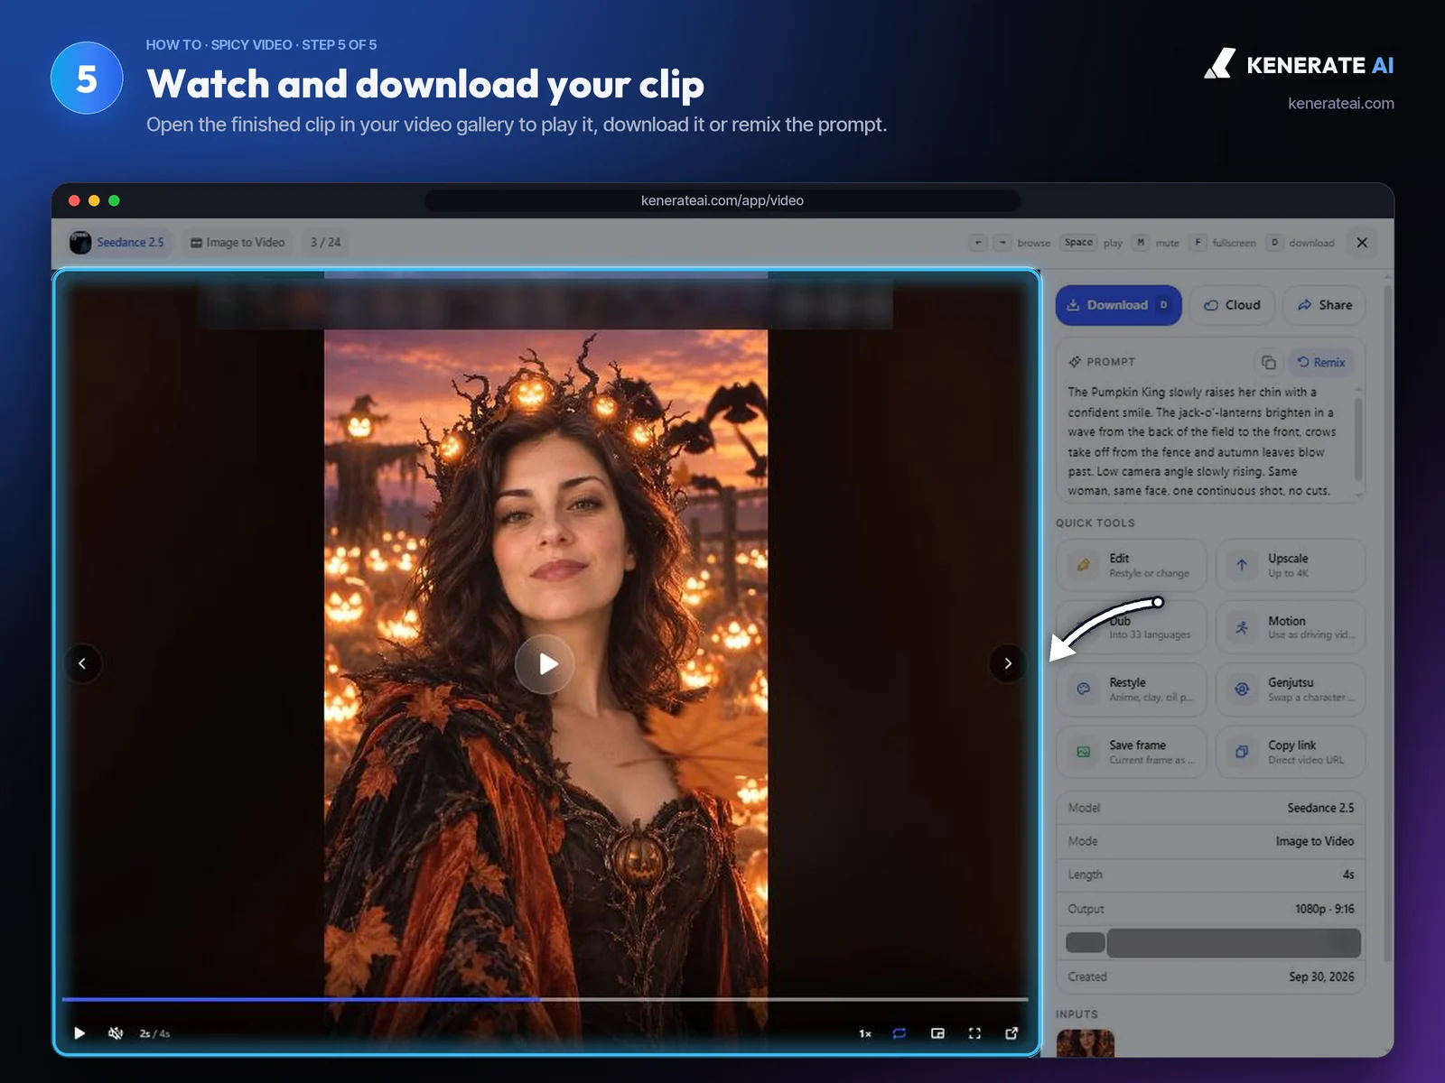Click the "1080p · 9:16" output value
Viewport: 1445px width, 1083px height.
pos(1324,909)
